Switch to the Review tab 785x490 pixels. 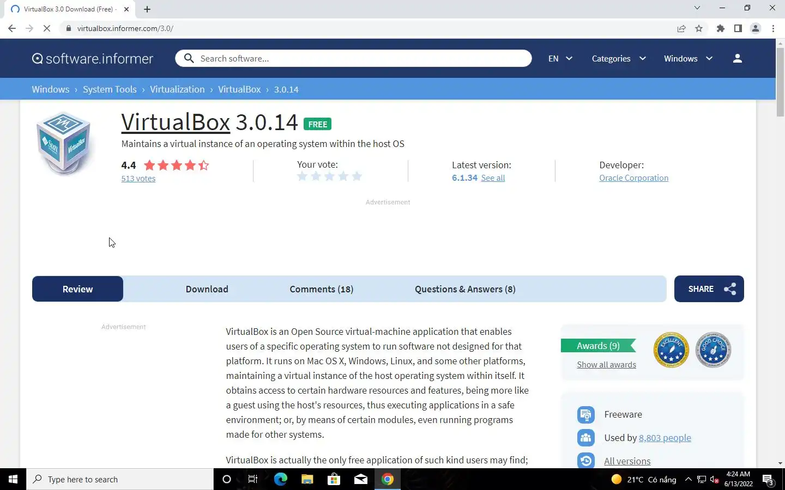[x=77, y=289]
